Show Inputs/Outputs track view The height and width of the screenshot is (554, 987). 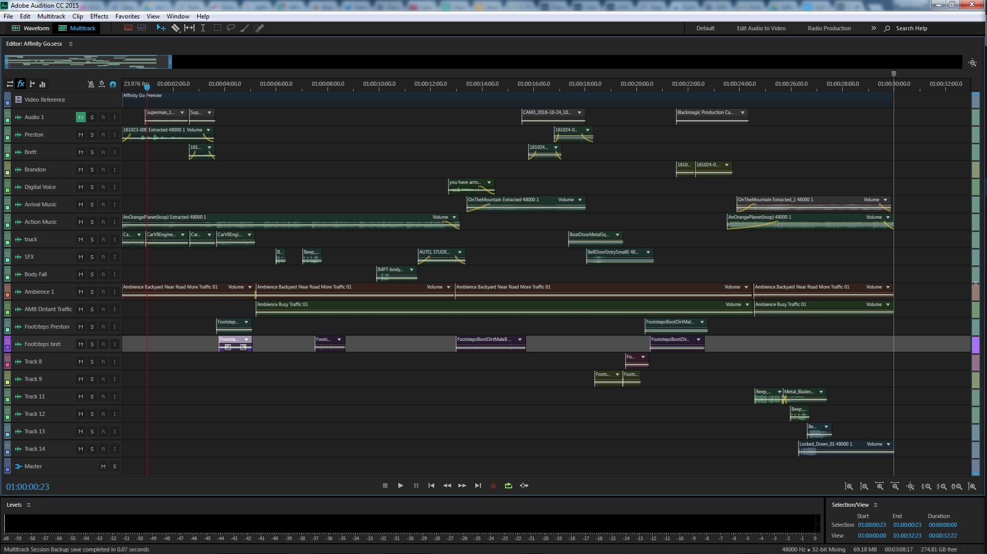[10, 84]
